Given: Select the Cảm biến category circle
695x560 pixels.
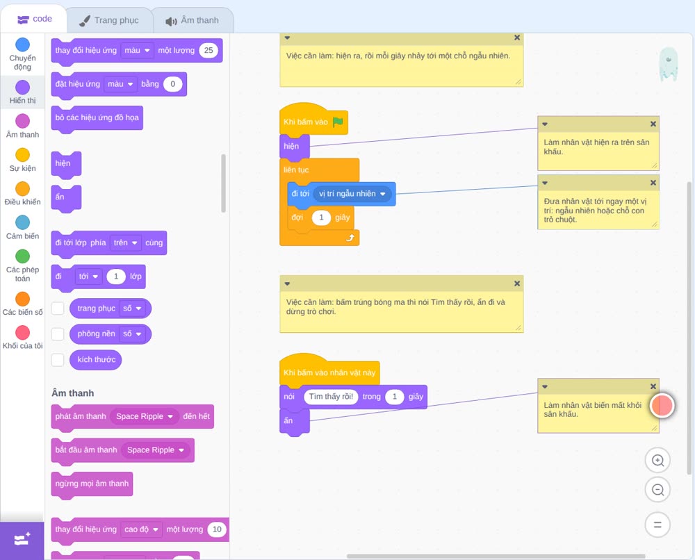Looking at the screenshot, I should (23, 222).
